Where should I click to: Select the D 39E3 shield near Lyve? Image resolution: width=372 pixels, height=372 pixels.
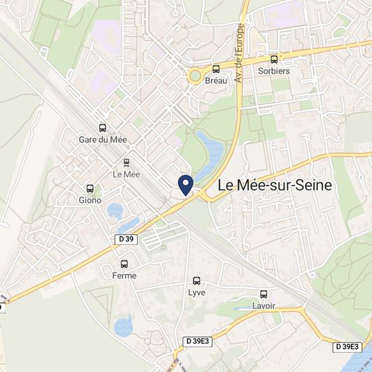tap(197, 342)
